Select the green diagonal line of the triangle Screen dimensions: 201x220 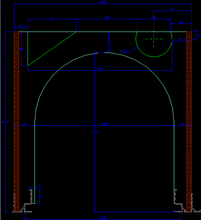[x=52, y=49]
